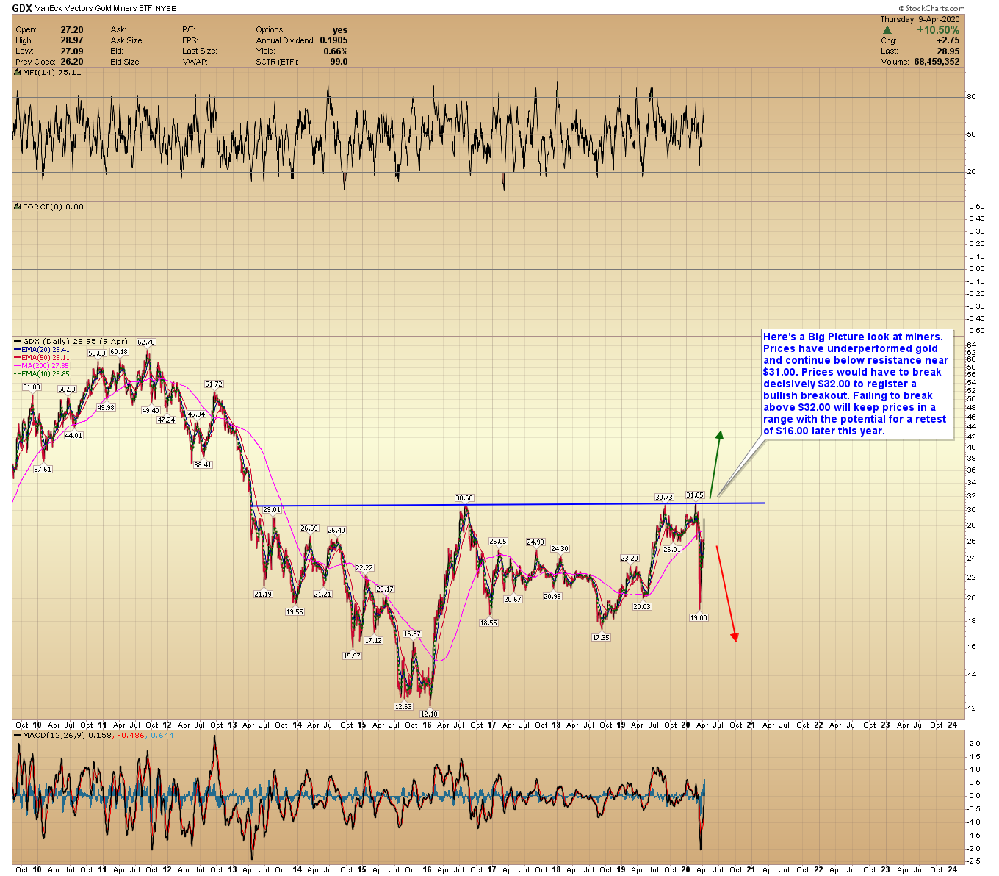This screenshot has height=876, width=999.
Task: Click the 31.05 high price label
Action: pos(695,495)
